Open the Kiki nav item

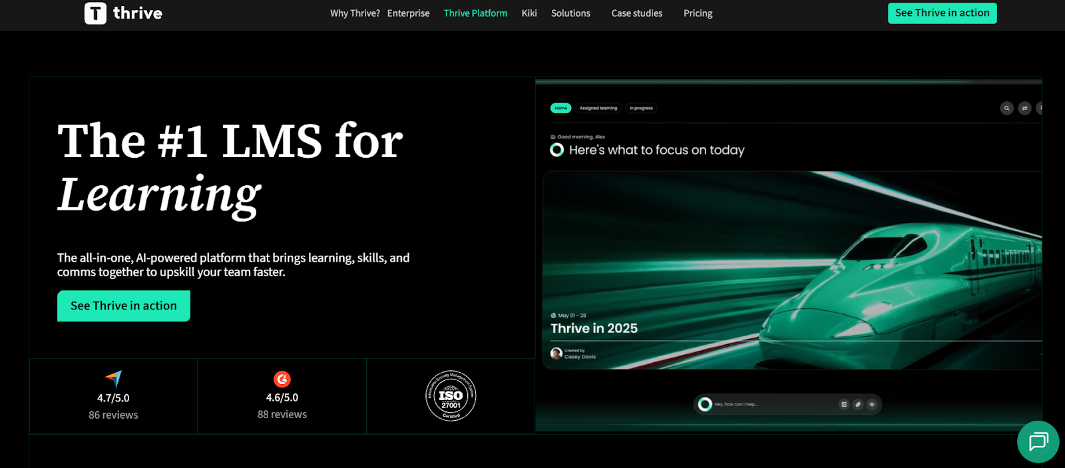pyautogui.click(x=529, y=13)
